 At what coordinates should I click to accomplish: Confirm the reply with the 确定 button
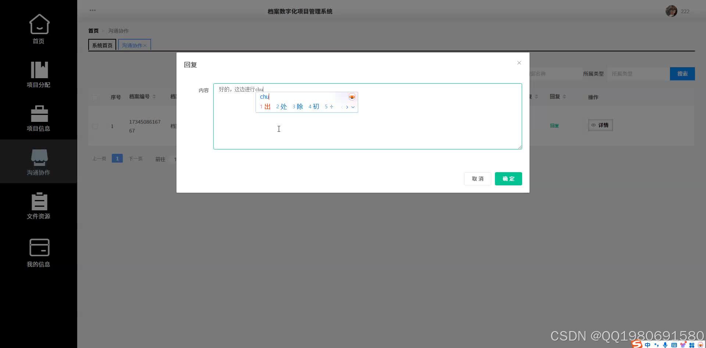(508, 179)
